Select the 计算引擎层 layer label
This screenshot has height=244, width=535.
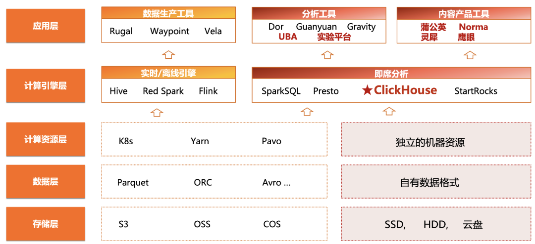(46, 85)
